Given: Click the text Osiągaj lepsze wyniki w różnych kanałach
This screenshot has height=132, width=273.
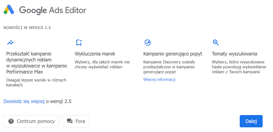Looking at the screenshot, I should (x=36, y=83).
